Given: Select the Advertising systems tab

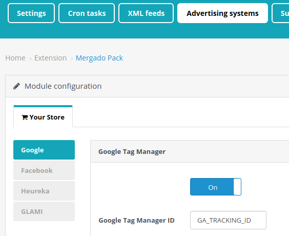Looking at the screenshot, I should click(x=222, y=13).
